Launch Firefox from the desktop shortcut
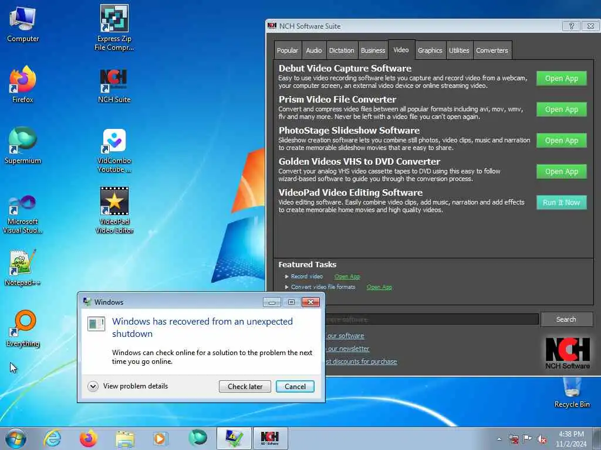601x450 pixels. [x=23, y=84]
